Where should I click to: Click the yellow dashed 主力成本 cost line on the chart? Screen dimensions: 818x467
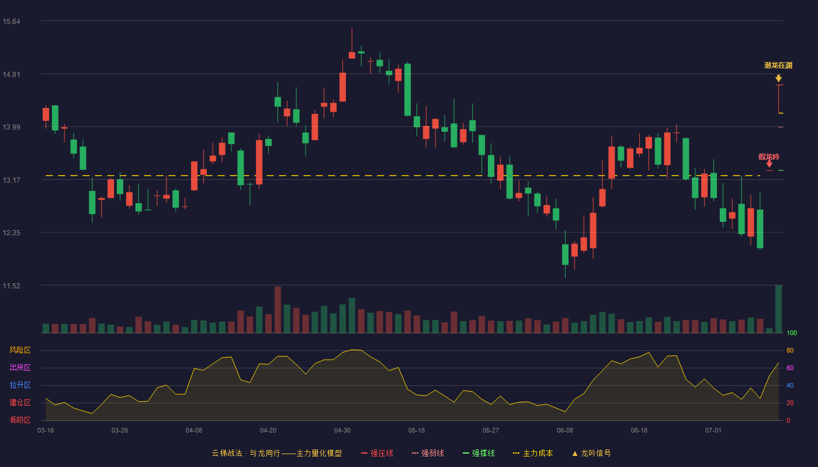click(403, 175)
